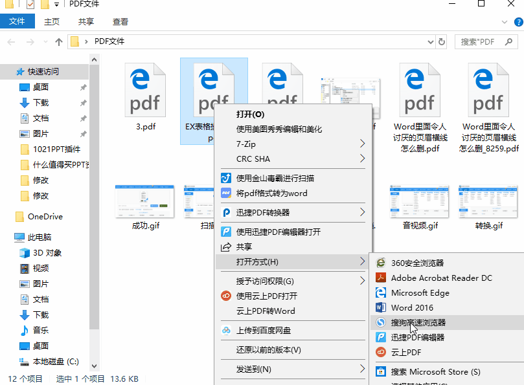Choose Adobe Acrobat Reader DC icon
The image size is (524, 385).
click(x=381, y=278)
